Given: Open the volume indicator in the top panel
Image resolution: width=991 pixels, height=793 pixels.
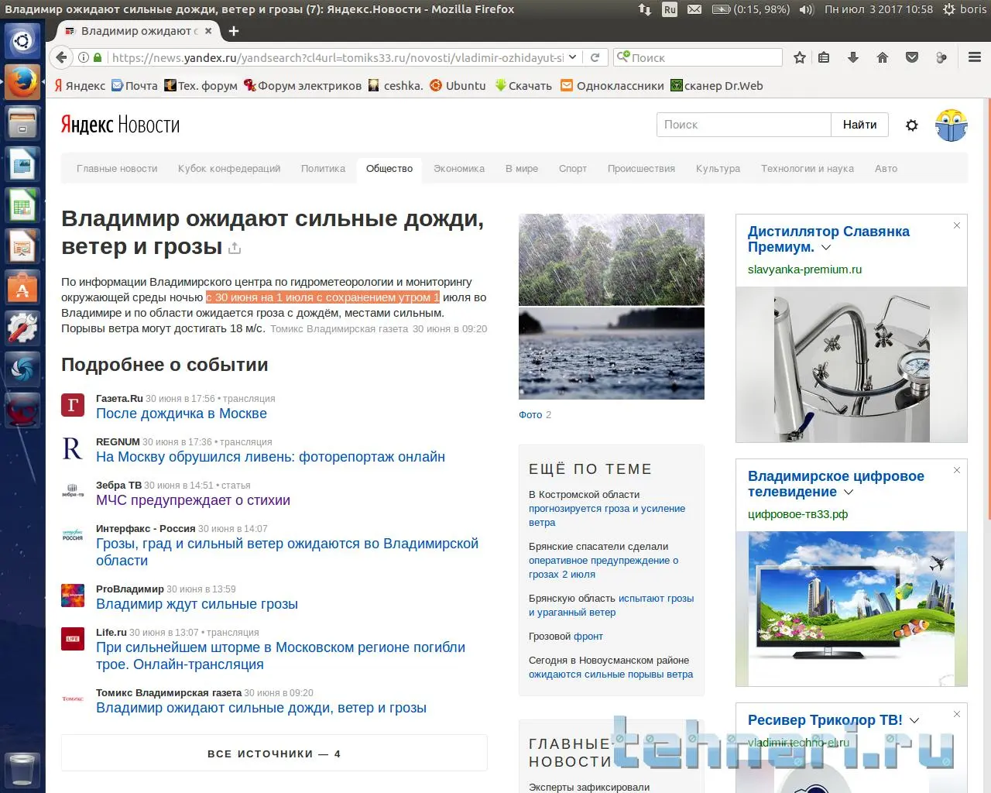Looking at the screenshot, I should tap(807, 9).
